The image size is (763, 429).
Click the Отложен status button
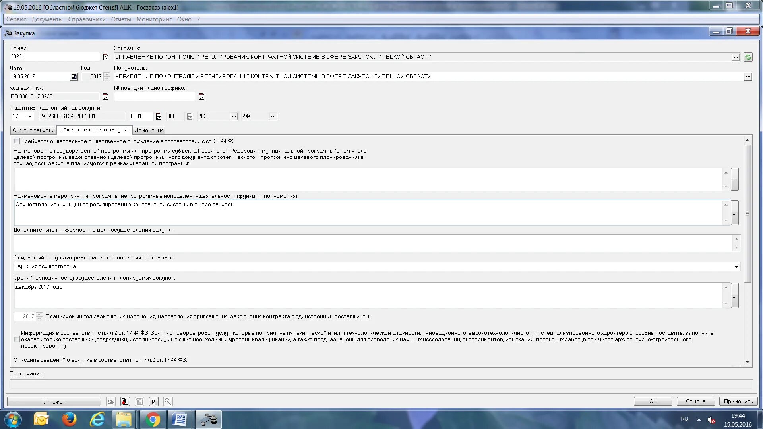tap(54, 402)
